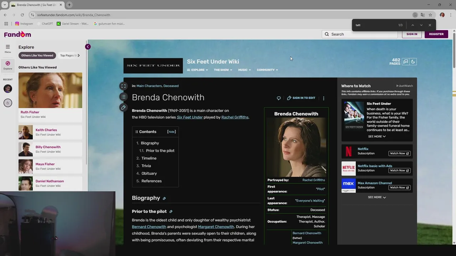Open the comments speech bubble icon

(x=279, y=98)
